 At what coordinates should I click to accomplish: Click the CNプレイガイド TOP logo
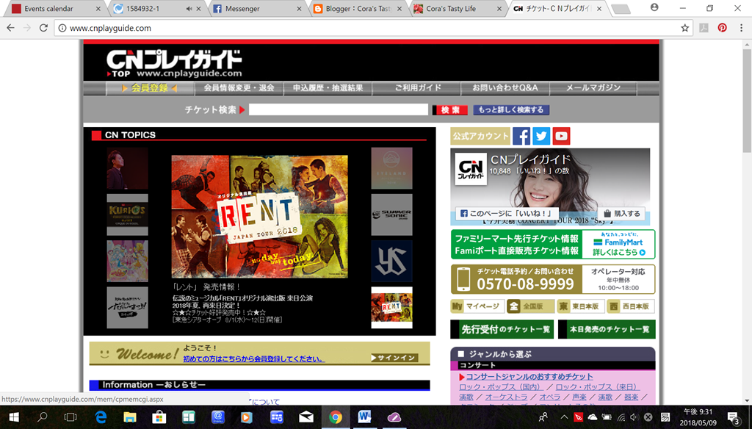173,63
